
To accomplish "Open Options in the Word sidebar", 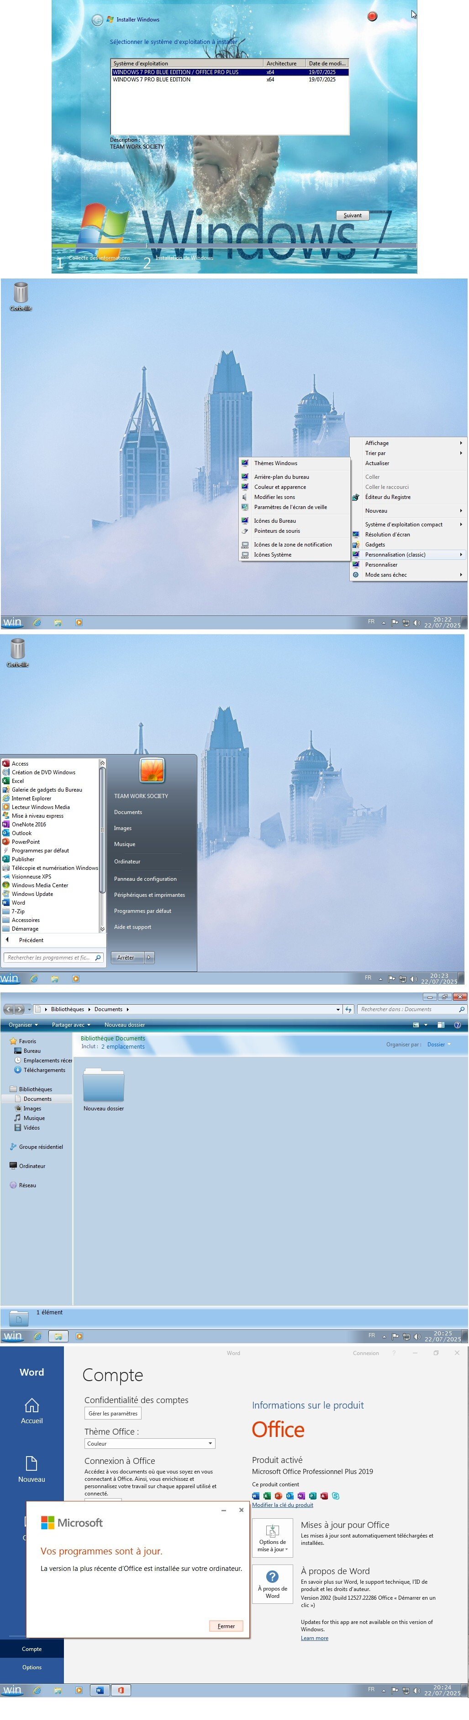I will (32, 1667).
